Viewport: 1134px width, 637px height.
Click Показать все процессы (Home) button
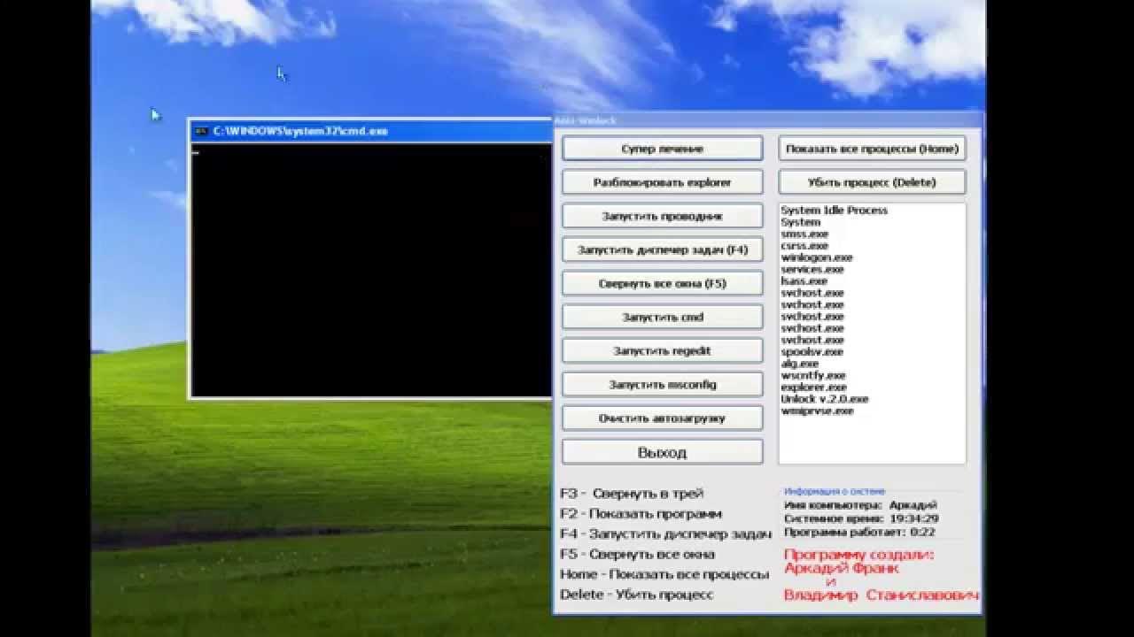click(x=872, y=149)
